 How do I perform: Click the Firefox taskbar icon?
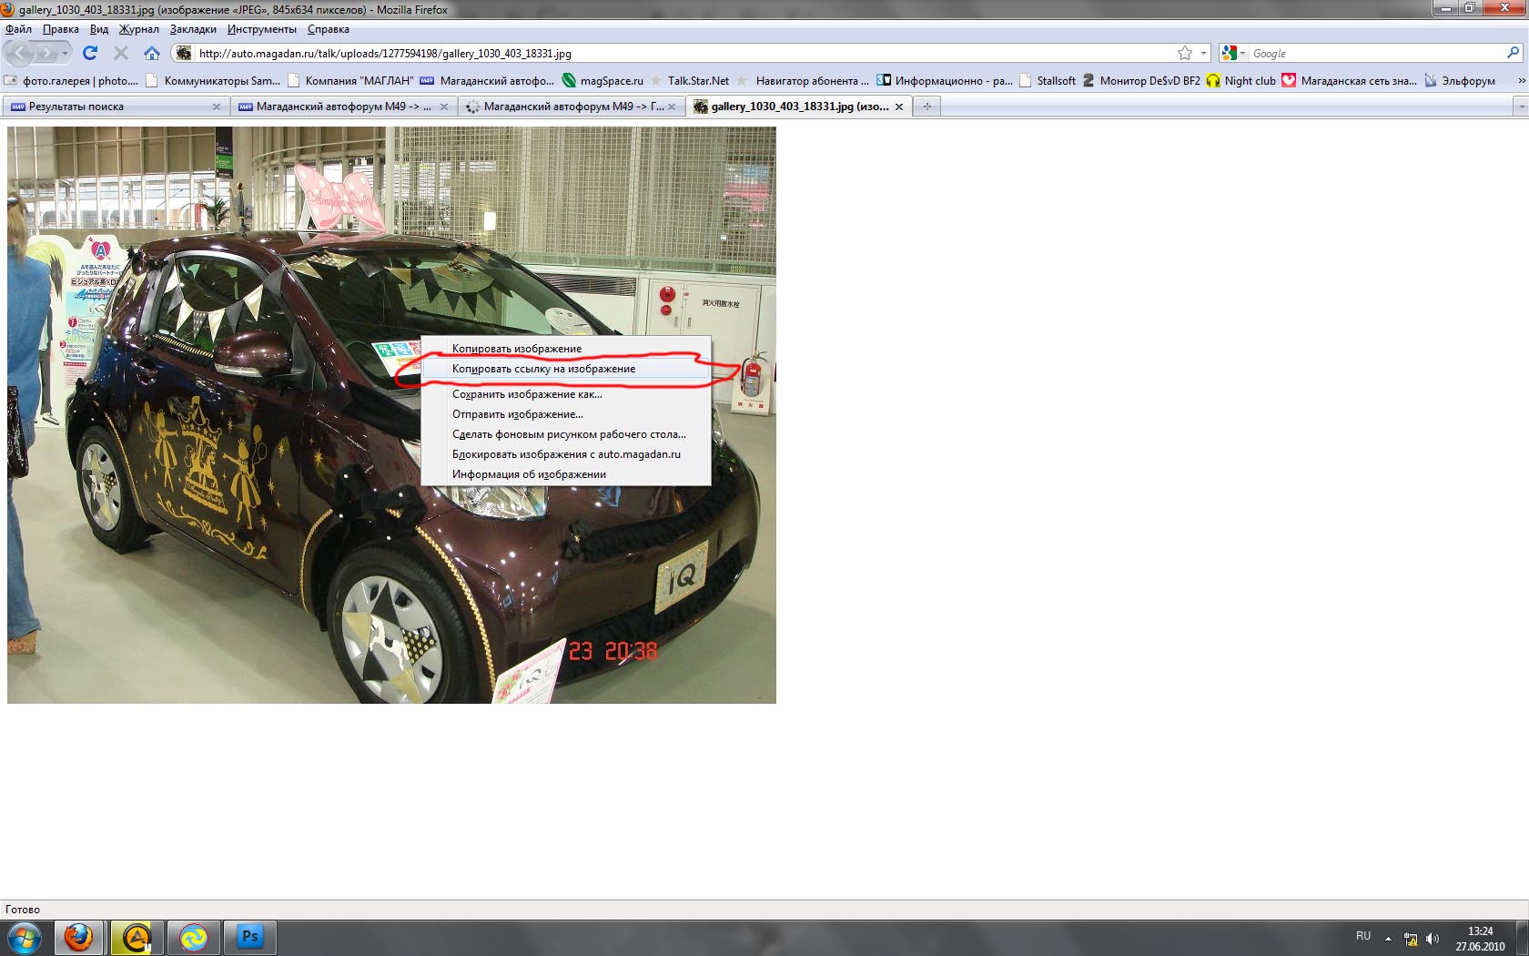coord(78,937)
